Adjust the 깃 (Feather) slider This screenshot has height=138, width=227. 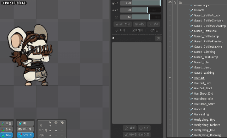(146, 17)
